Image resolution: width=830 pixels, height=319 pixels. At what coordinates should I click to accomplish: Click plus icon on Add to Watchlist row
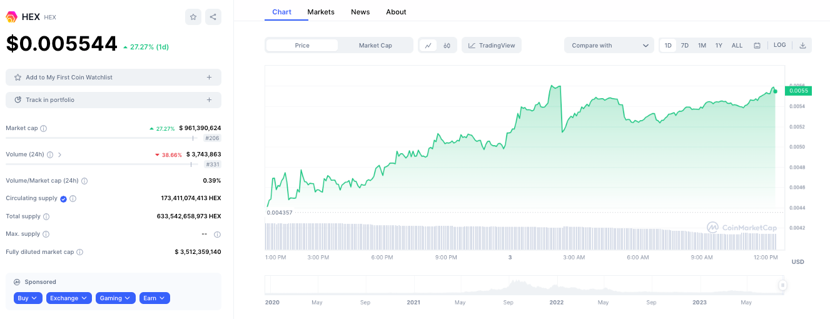point(209,78)
